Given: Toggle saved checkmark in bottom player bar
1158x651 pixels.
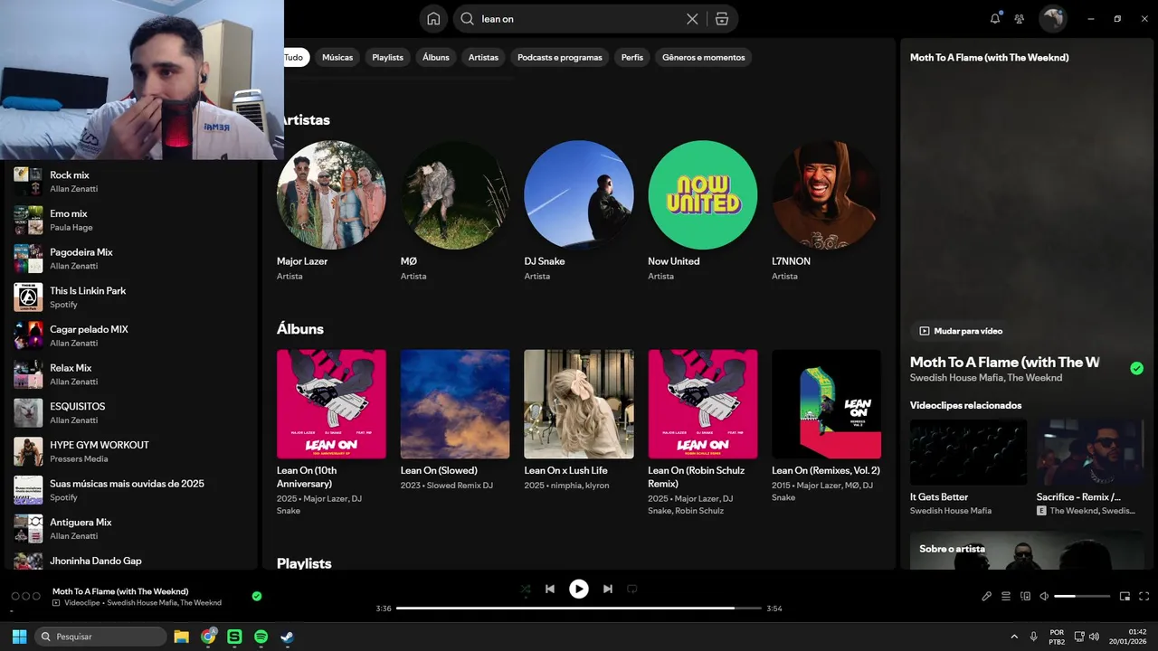Looking at the screenshot, I should [x=257, y=596].
